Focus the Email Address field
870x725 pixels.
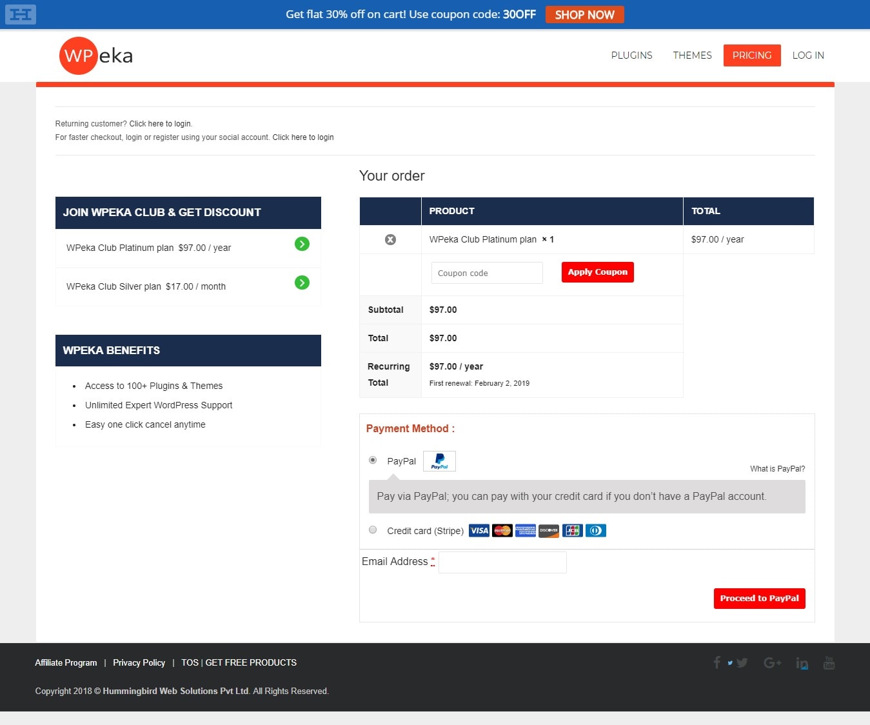click(502, 562)
